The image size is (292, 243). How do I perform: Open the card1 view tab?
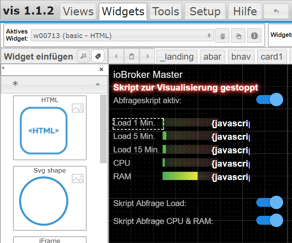pyautogui.click(x=272, y=57)
